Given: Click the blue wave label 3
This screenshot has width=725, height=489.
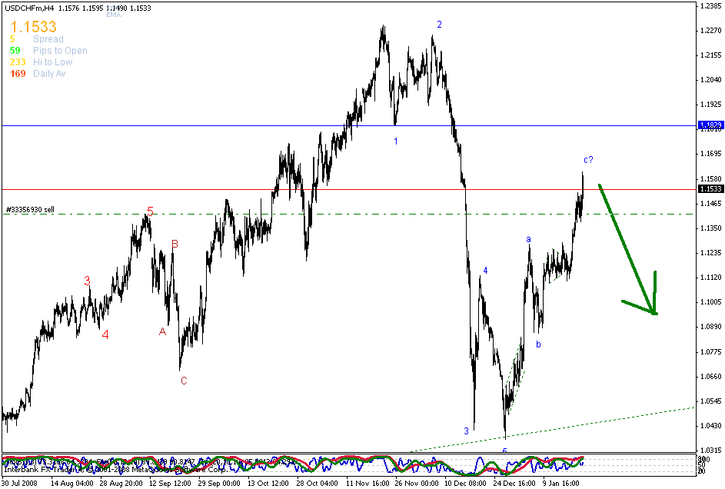Looking at the screenshot, I should (466, 431).
